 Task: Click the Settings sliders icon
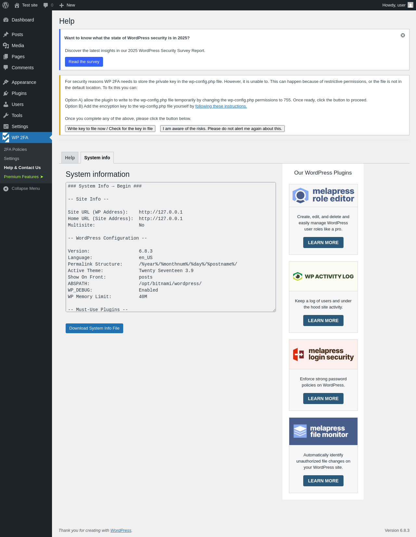6,126
